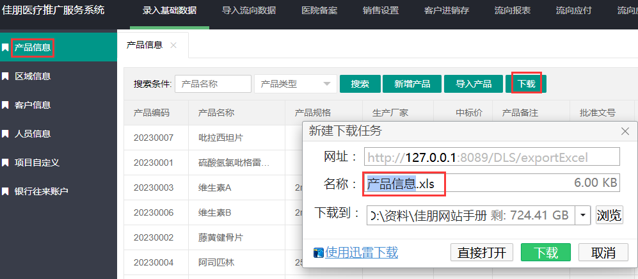Click 浏览 to choose download folder
This screenshot has height=279, width=638.
click(x=609, y=215)
